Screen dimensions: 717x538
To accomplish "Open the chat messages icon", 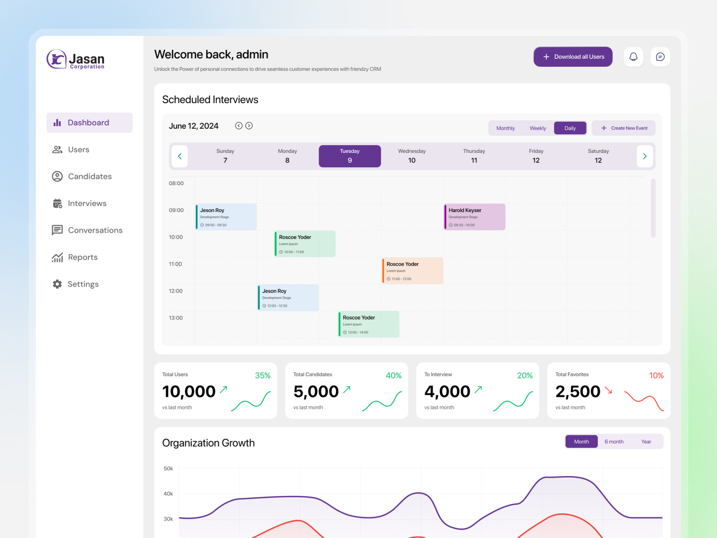I will [660, 57].
